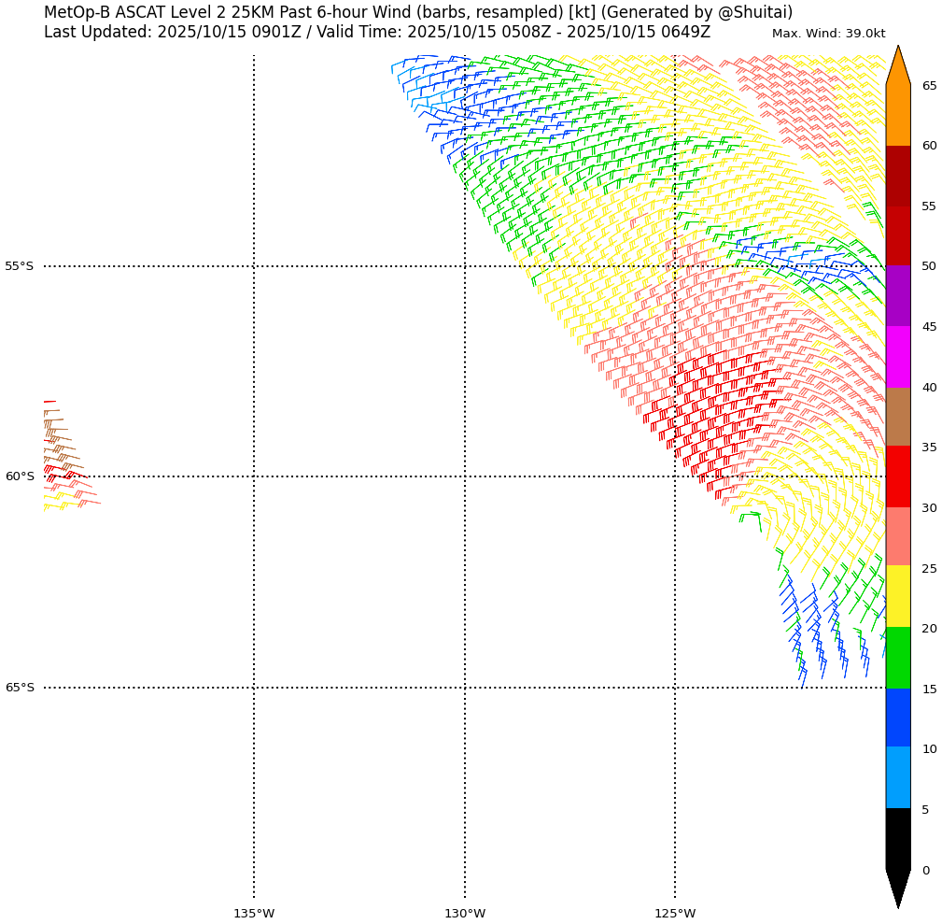Choose the light blue 5-10 kt colorbar segment

pyautogui.click(x=897, y=777)
